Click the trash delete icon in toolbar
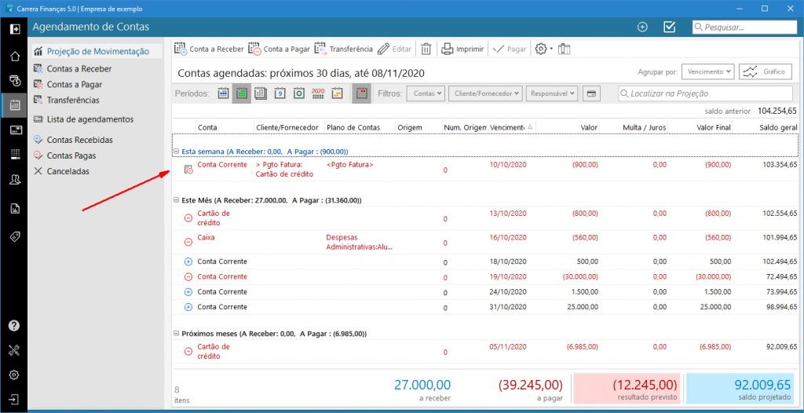 point(426,49)
